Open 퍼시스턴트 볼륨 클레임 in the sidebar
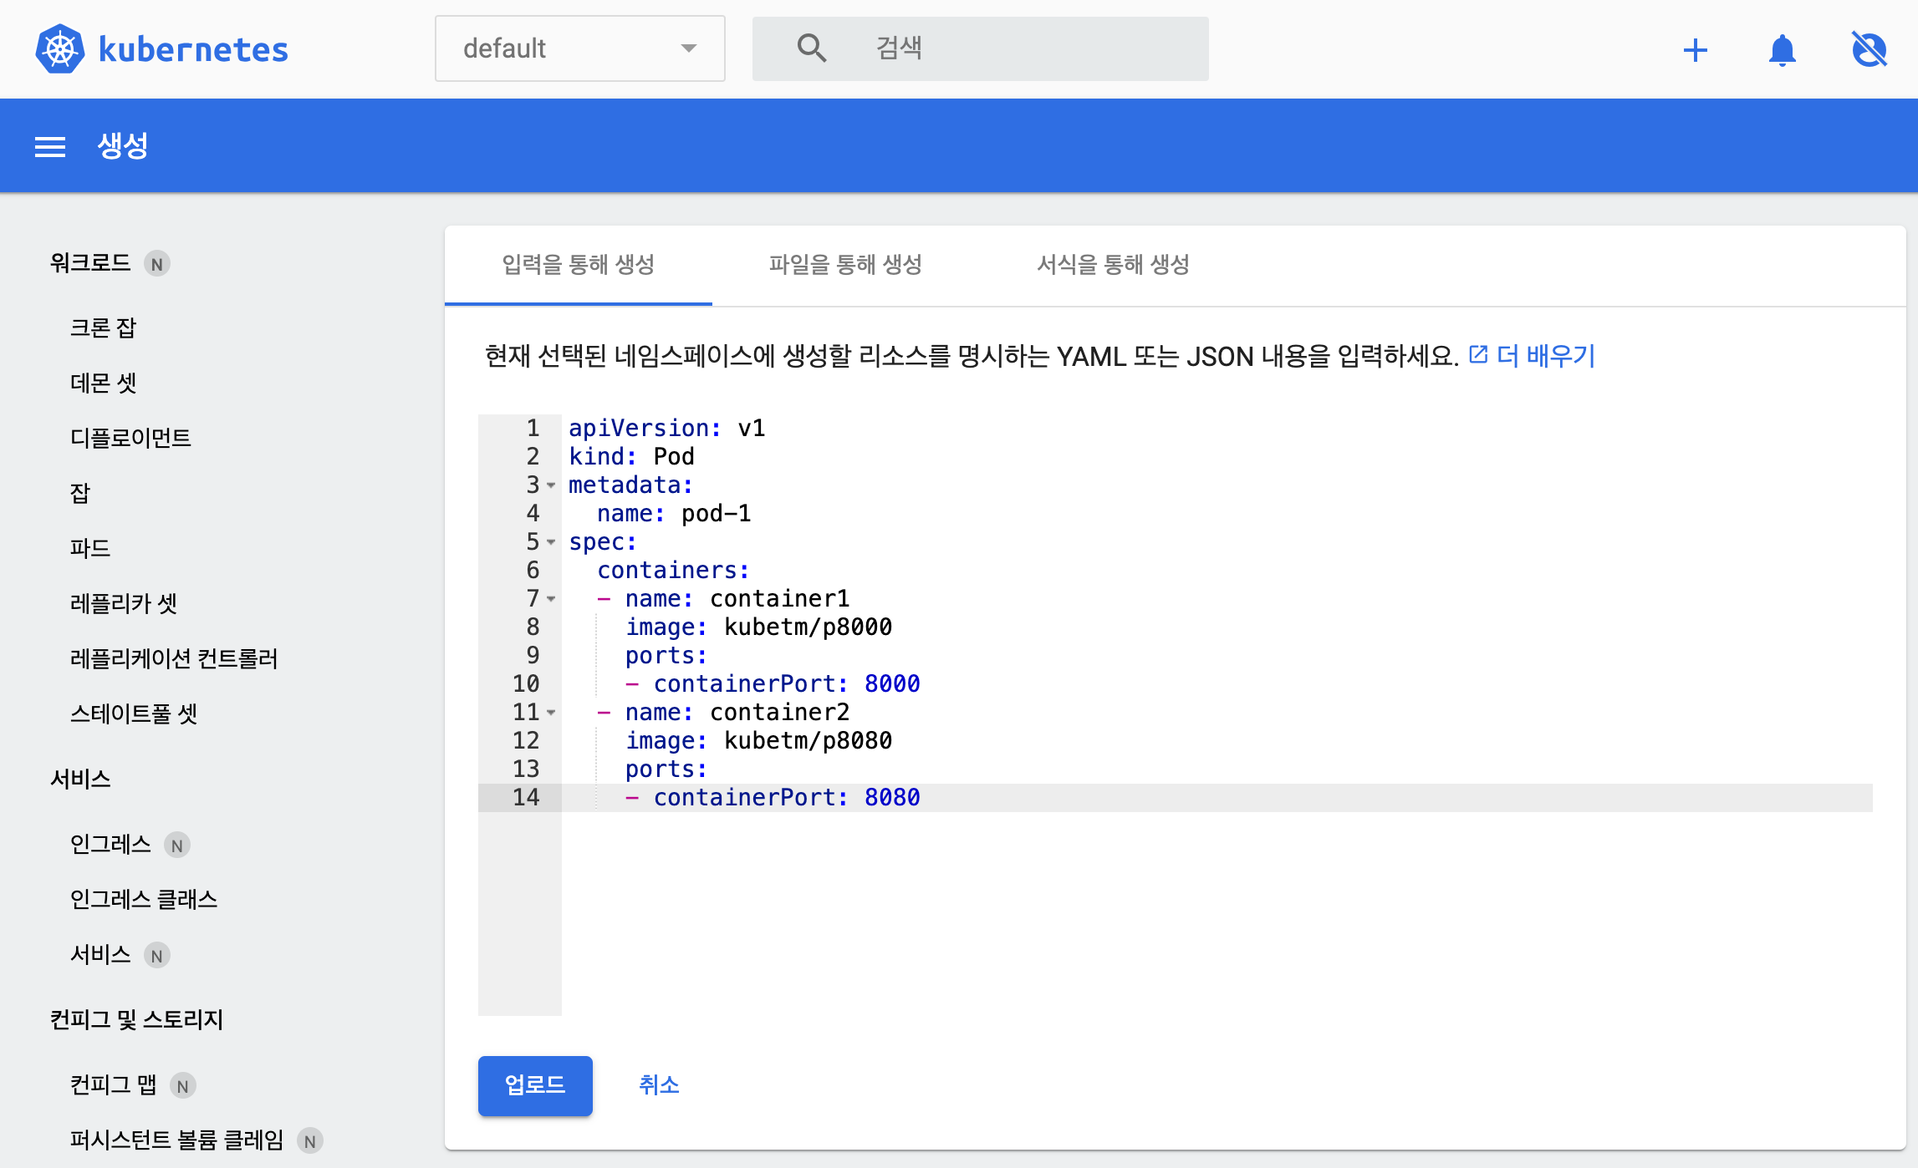Screen dimensions: 1918x1168 (177, 1140)
